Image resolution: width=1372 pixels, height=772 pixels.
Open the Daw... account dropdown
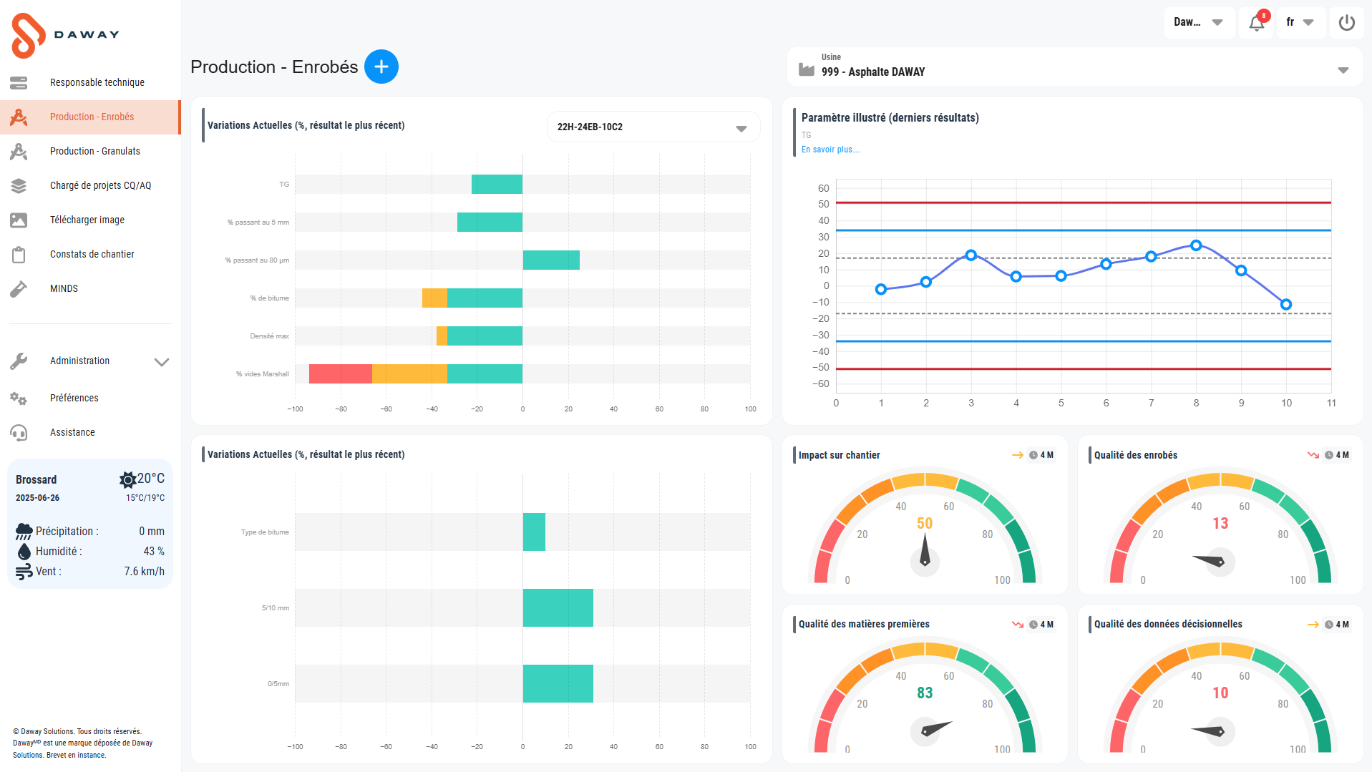1198,23
